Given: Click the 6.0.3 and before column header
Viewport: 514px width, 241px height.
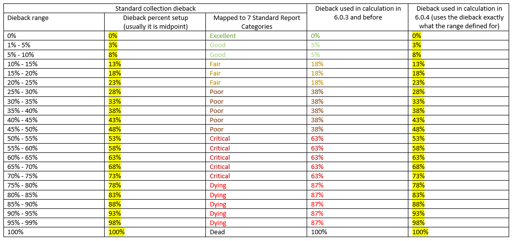Looking at the screenshot, I should [358, 18].
